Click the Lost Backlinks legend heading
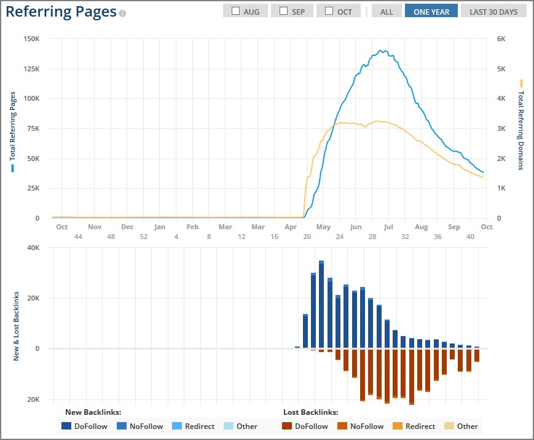The width and height of the screenshot is (534, 440). tap(310, 412)
